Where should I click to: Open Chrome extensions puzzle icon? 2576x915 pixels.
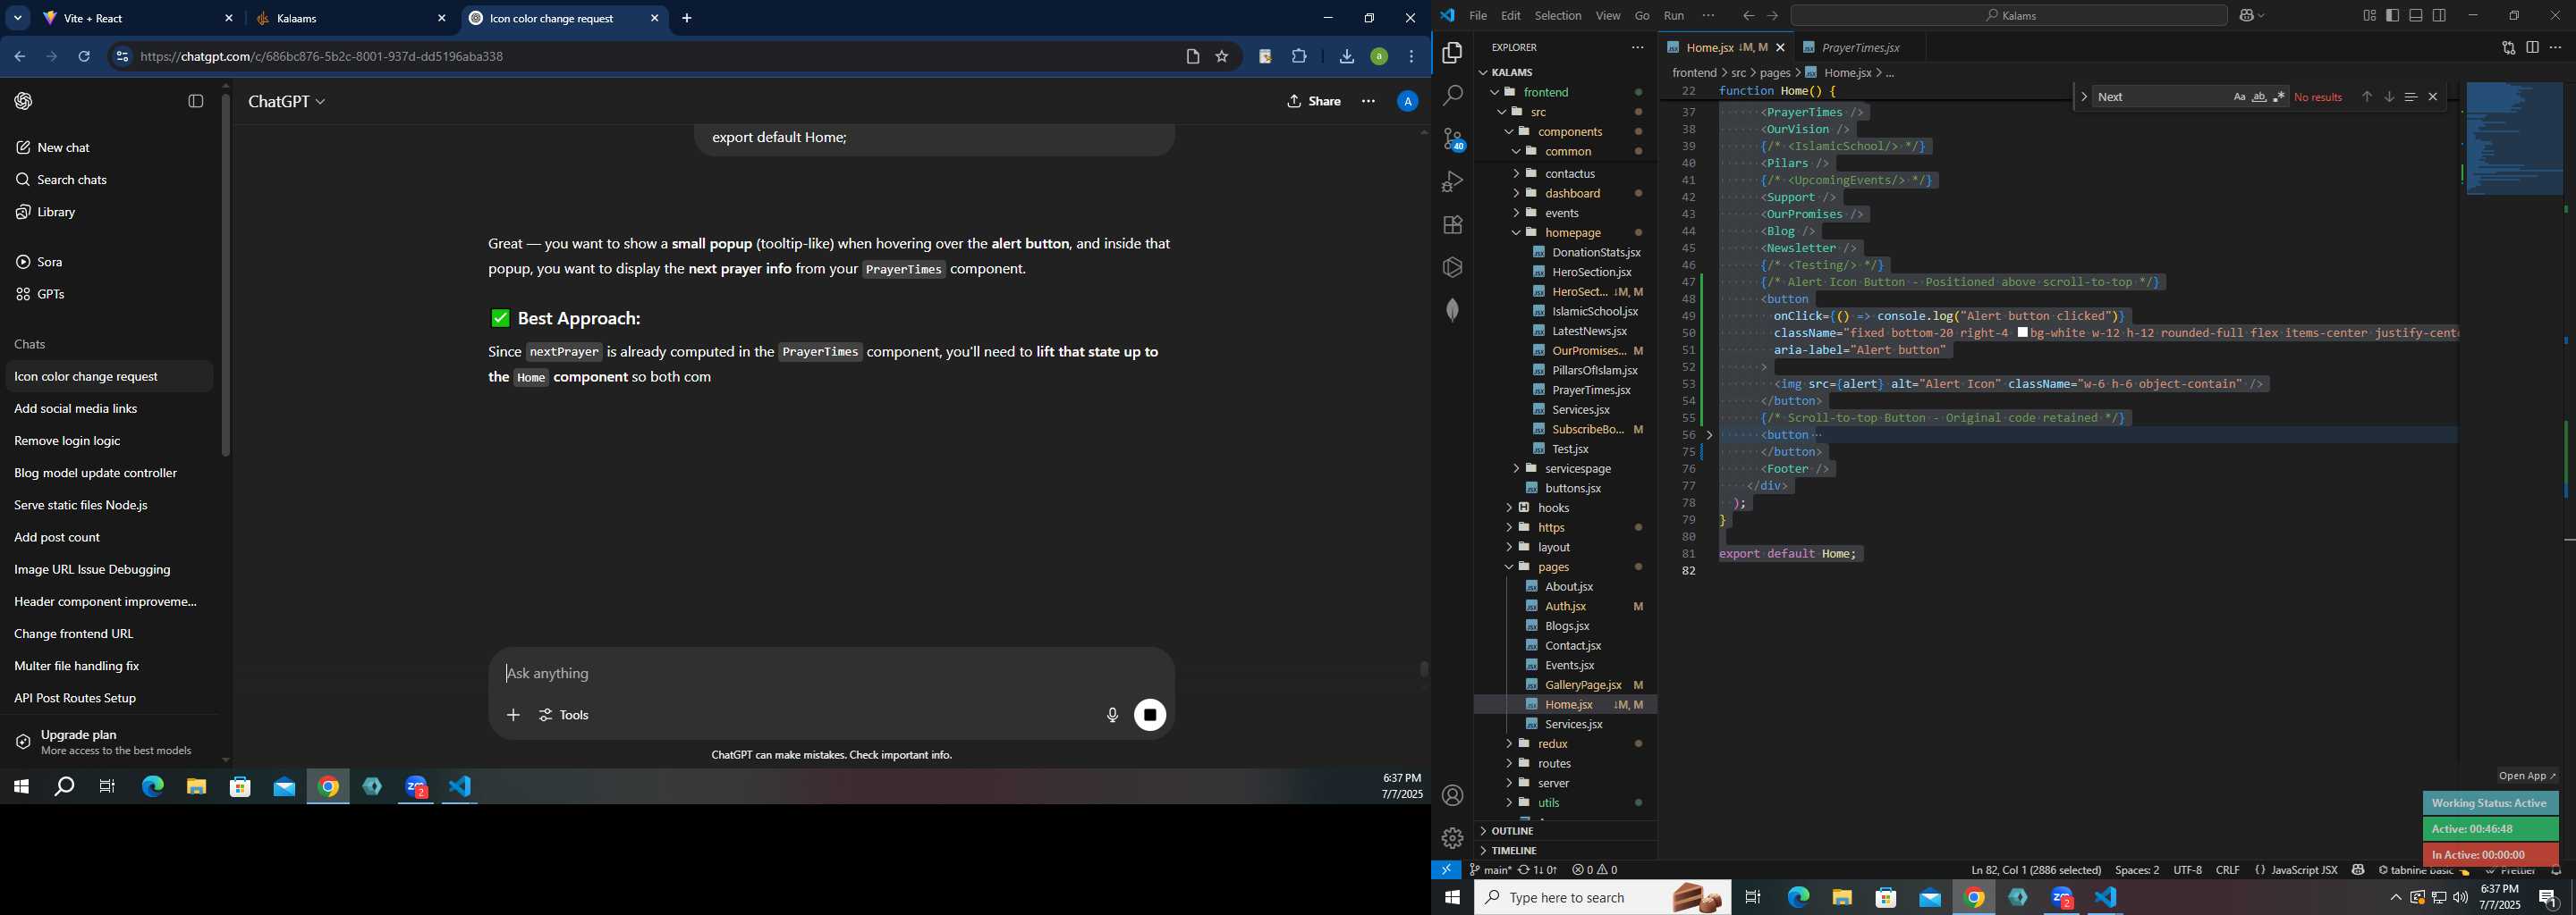pos(1299,57)
